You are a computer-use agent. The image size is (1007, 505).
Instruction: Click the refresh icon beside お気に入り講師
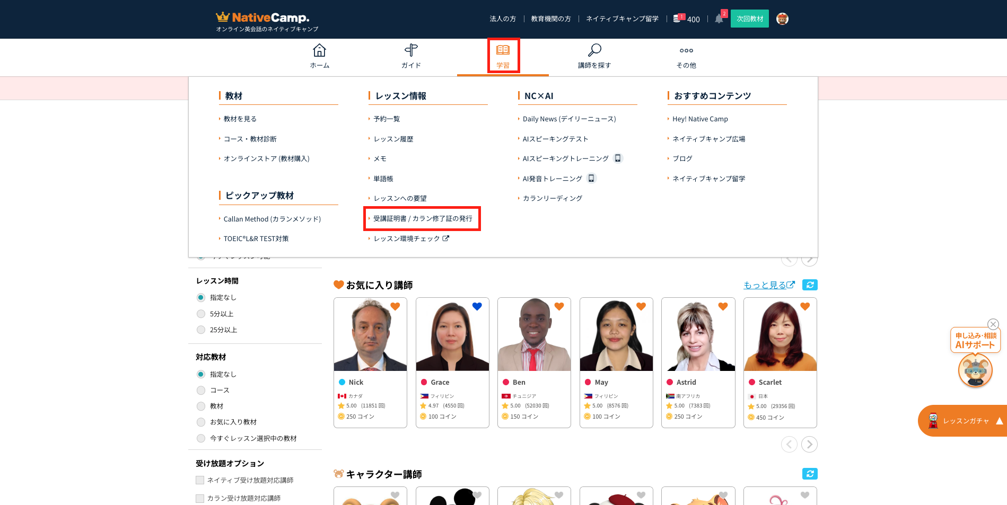[x=810, y=285]
